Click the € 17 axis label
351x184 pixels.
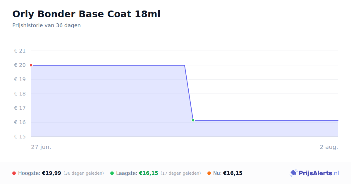[20, 108]
